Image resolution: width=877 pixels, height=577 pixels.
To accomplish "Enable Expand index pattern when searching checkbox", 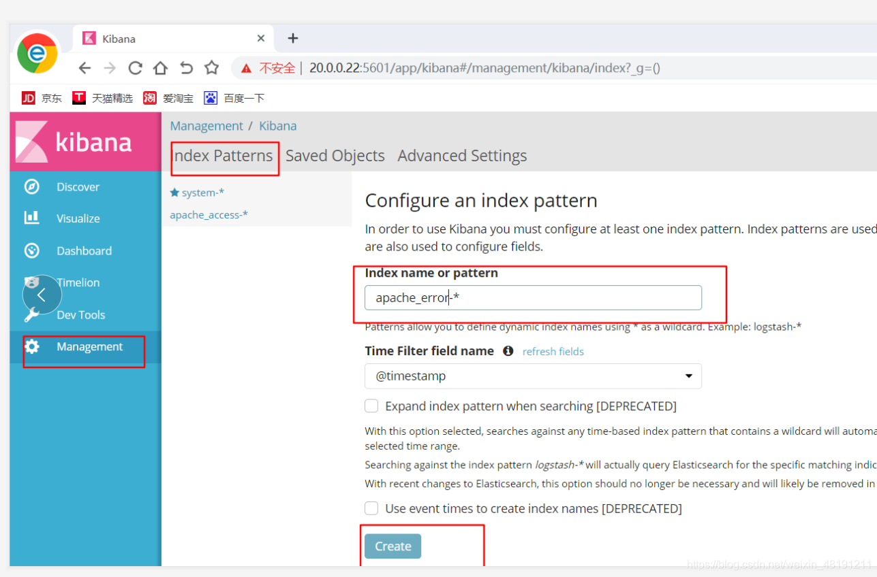I will pos(371,406).
